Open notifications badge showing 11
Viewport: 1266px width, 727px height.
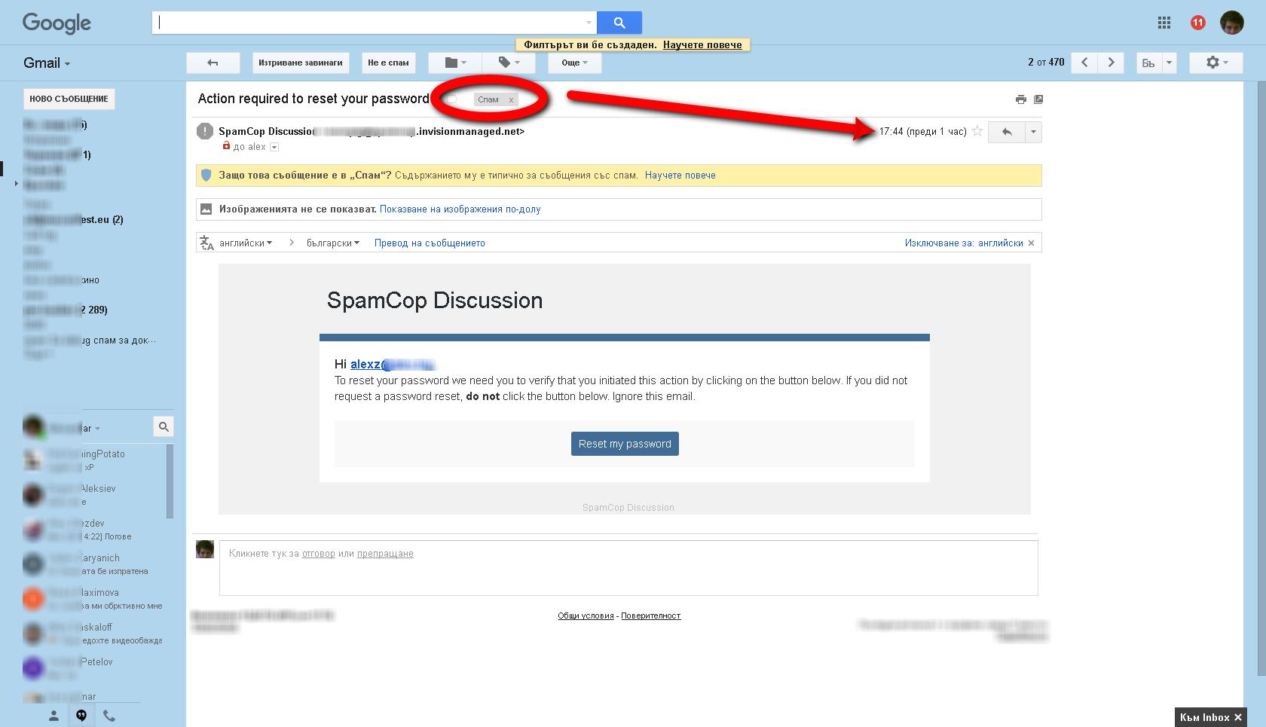[x=1197, y=23]
